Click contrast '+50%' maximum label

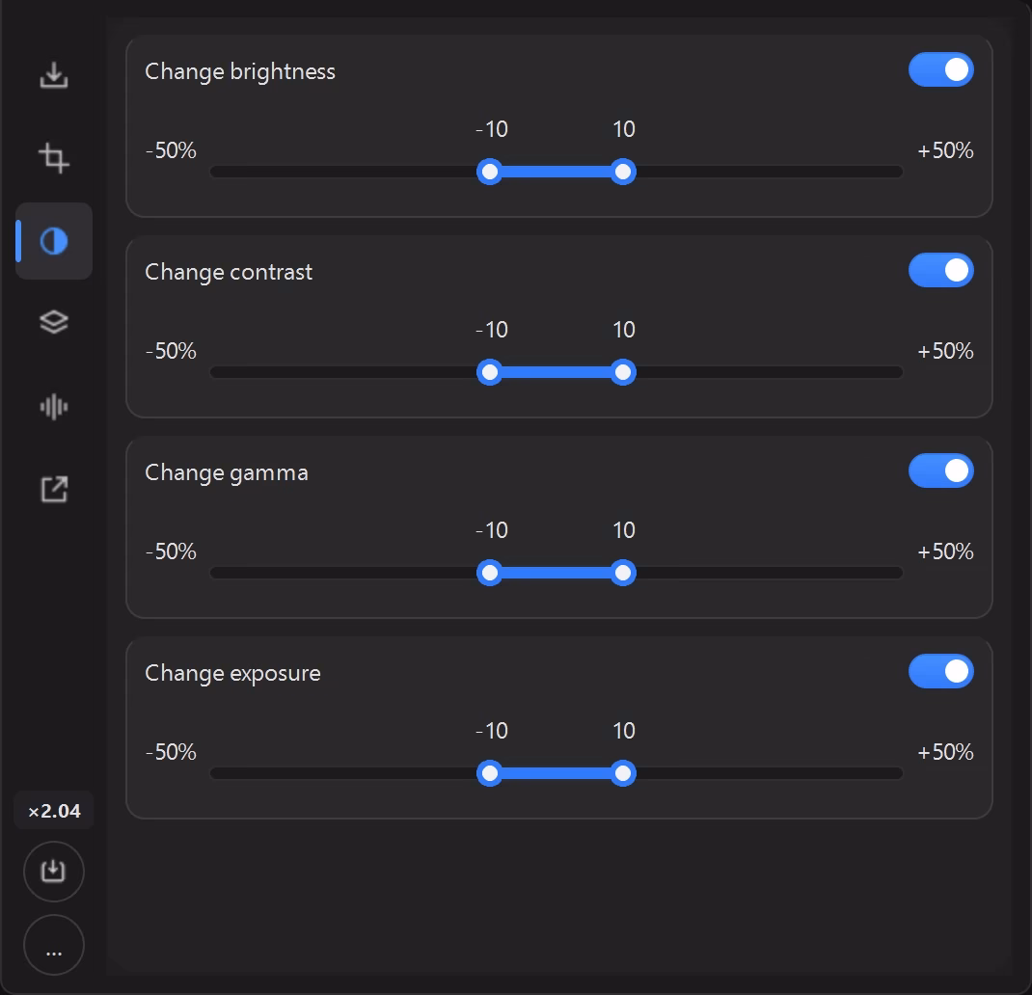946,351
